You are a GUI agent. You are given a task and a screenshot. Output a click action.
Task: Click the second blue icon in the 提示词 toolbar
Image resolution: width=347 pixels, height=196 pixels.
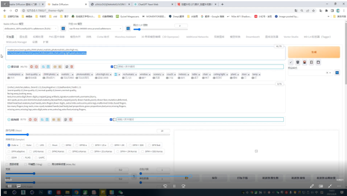pos(48,67)
